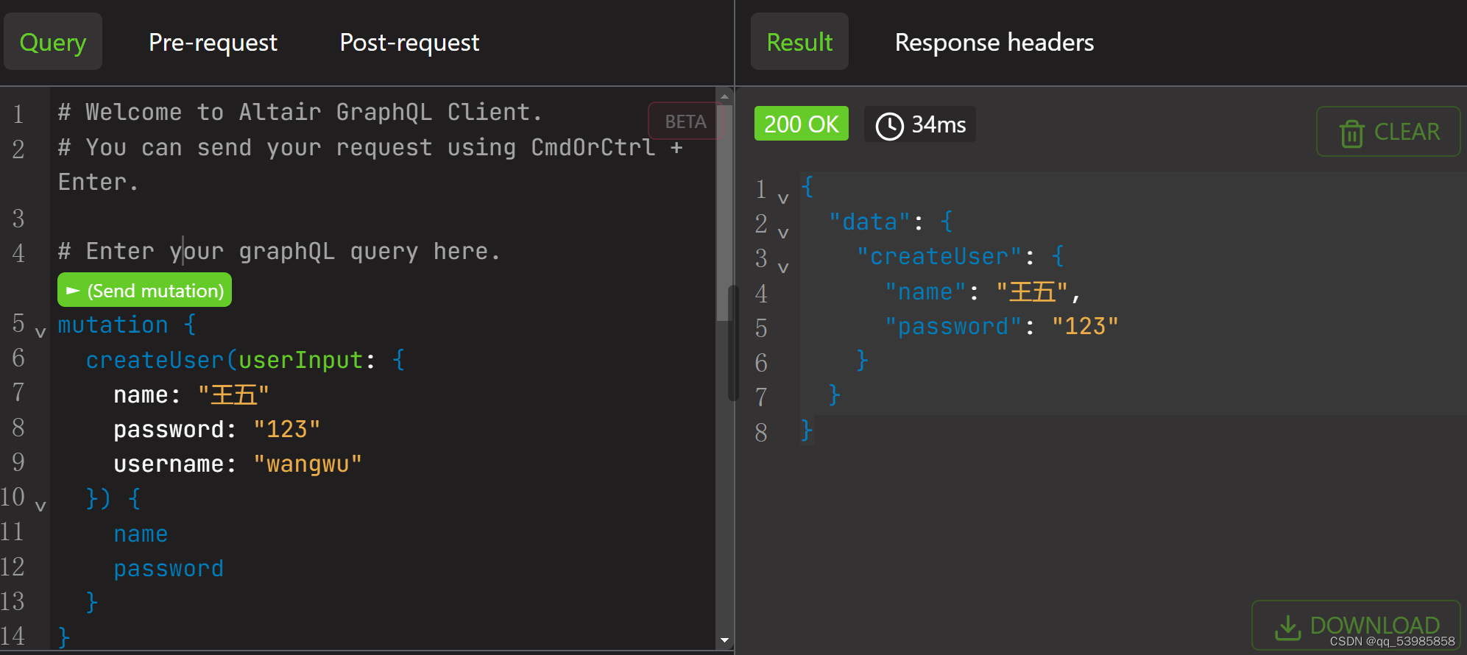Click the "password" key in the result
This screenshot has height=655, width=1467.
[x=952, y=326]
